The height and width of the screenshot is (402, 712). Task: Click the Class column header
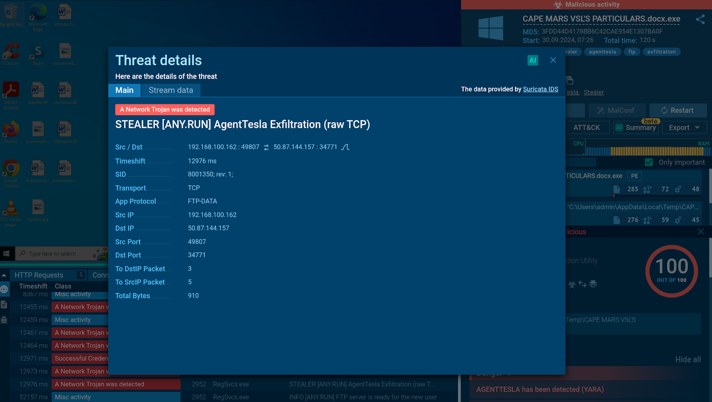[x=63, y=287]
